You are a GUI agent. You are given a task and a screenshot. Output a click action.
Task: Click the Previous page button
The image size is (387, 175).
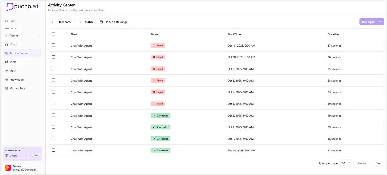pyautogui.click(x=363, y=163)
